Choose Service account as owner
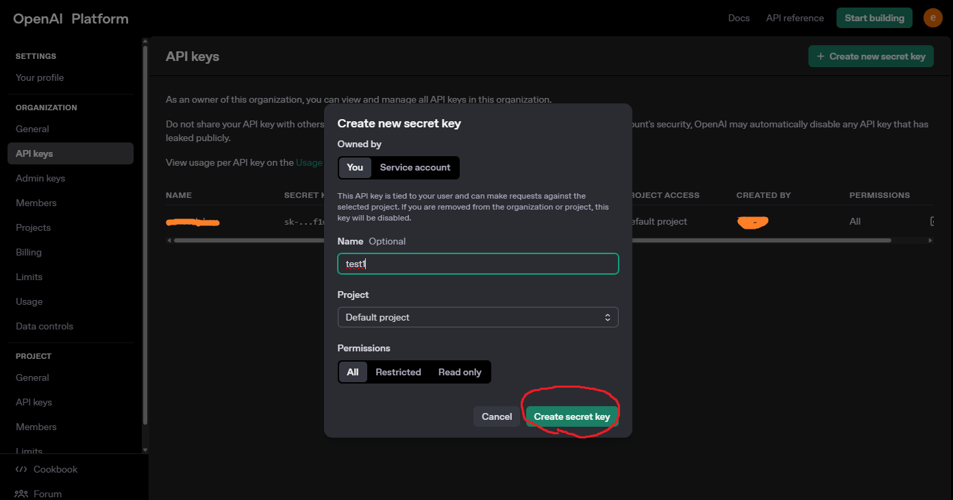 coord(415,167)
